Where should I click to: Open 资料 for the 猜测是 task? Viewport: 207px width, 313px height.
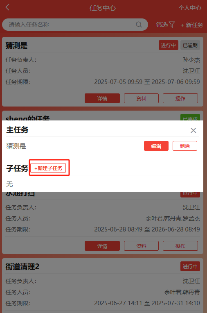pos(141,98)
